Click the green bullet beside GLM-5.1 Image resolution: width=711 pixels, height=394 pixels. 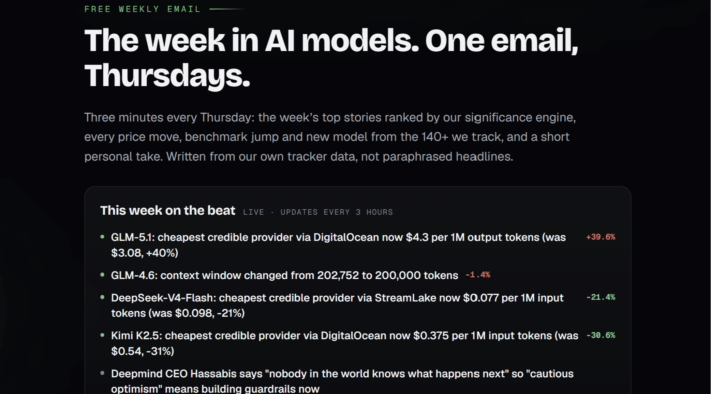coord(102,237)
